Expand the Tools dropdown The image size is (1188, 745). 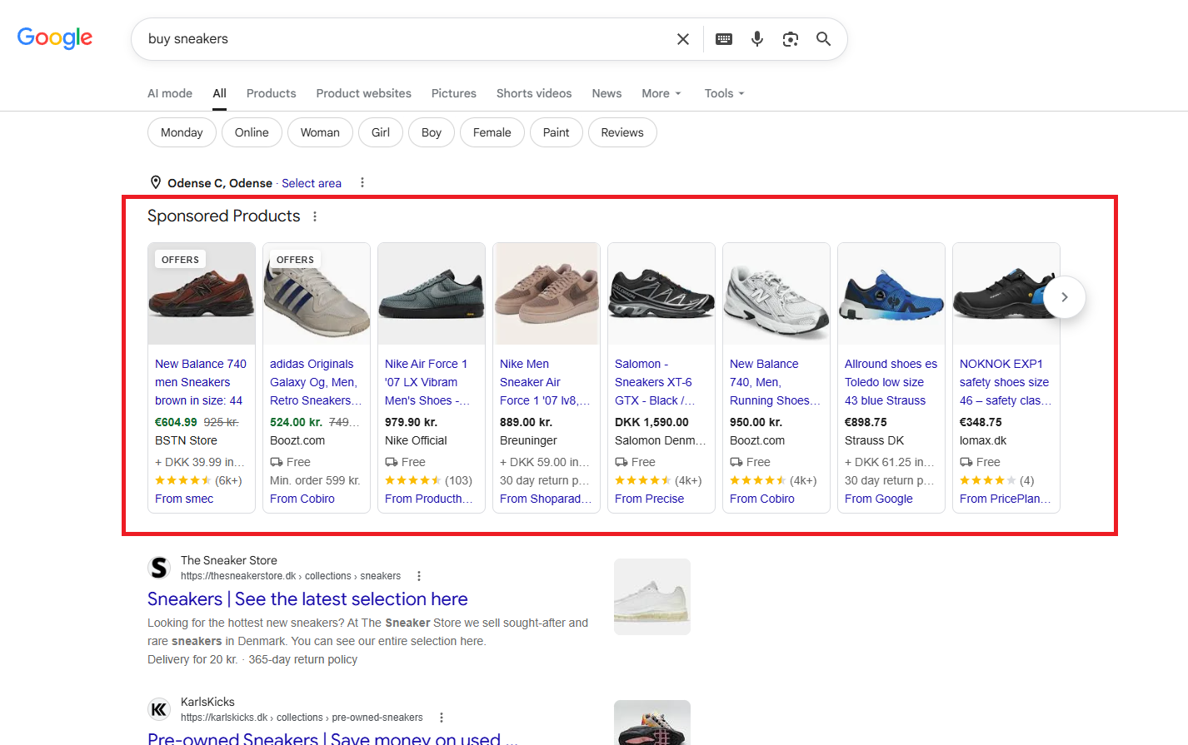[724, 93]
